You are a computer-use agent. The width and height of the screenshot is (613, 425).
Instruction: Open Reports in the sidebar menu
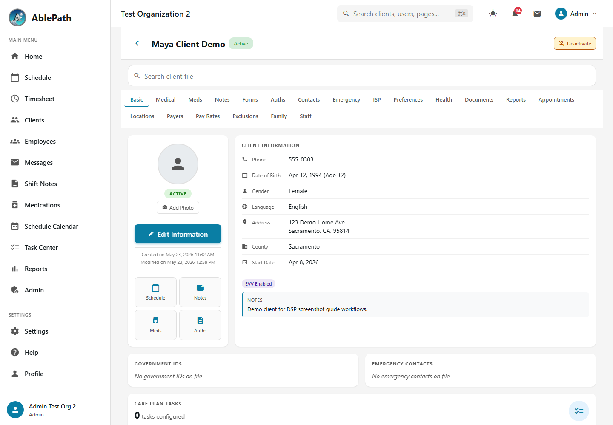[55, 269]
